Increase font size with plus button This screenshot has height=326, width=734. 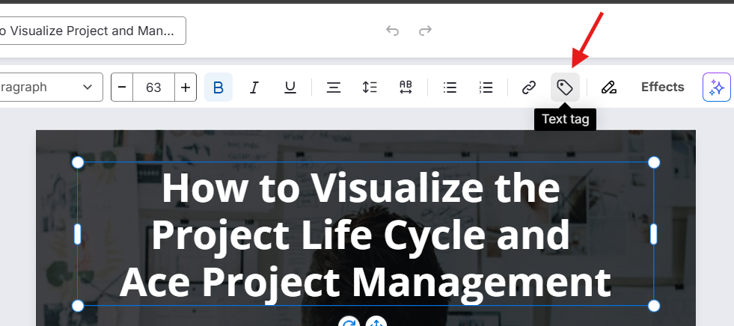[186, 87]
